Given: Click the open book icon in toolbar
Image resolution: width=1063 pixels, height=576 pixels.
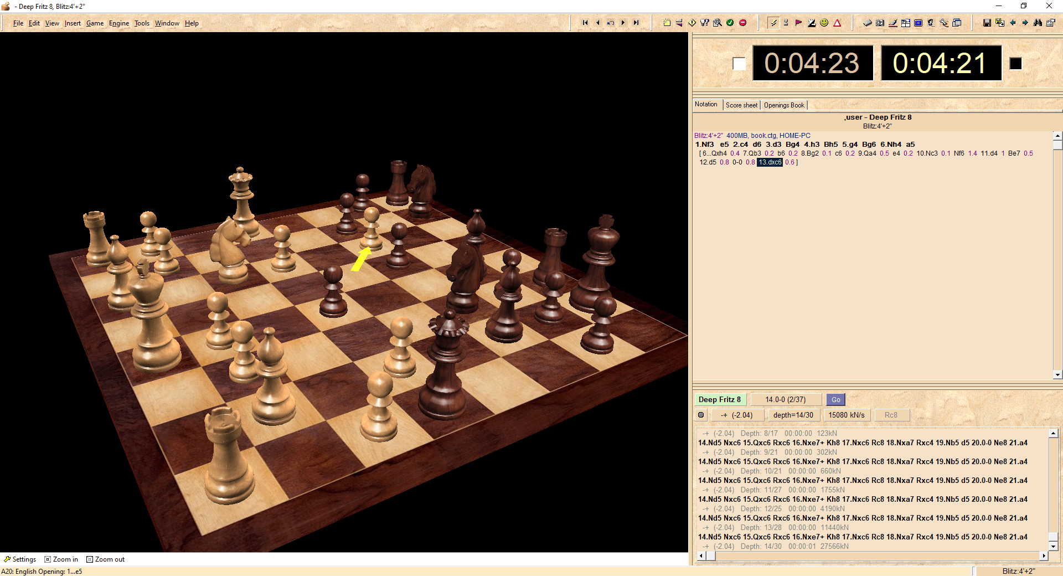Looking at the screenshot, I should tap(880, 23).
